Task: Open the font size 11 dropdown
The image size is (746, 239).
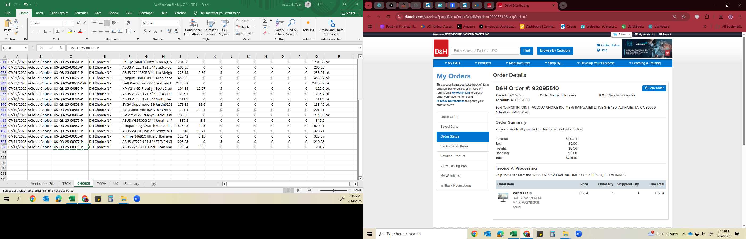Action: tap(72, 23)
